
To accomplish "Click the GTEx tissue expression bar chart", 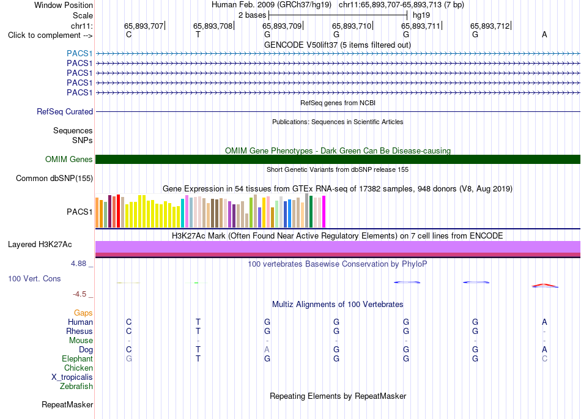I will (x=210, y=210).
